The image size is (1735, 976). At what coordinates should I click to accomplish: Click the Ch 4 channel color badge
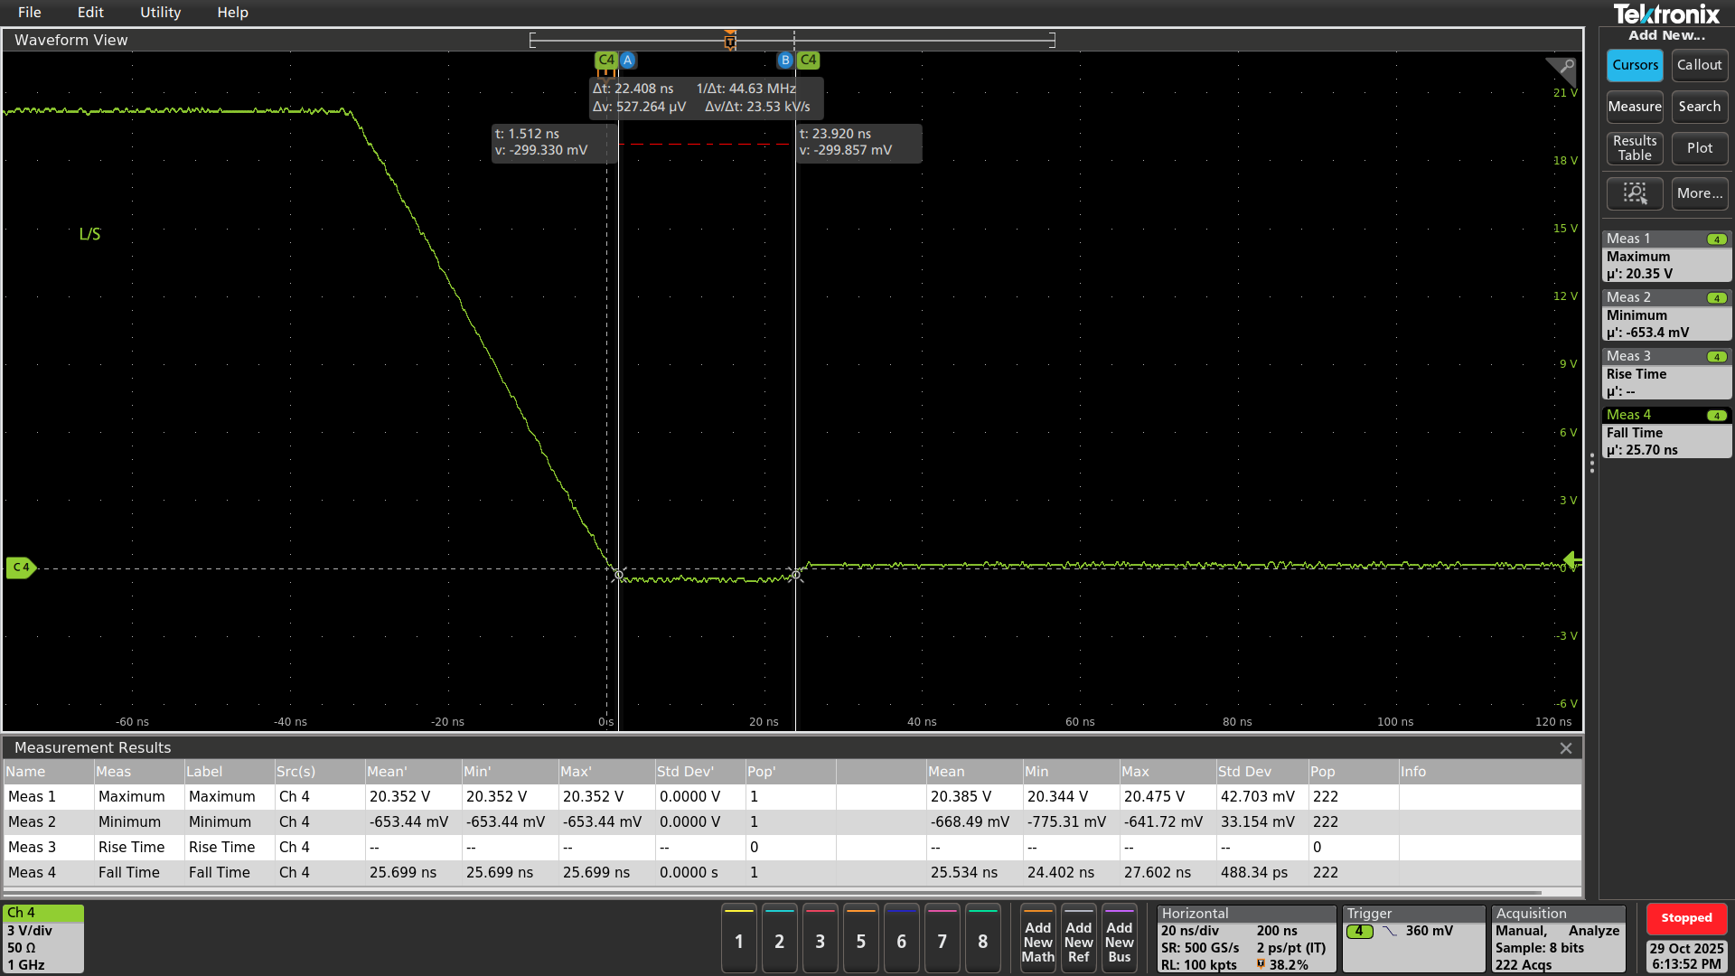[x=43, y=939]
